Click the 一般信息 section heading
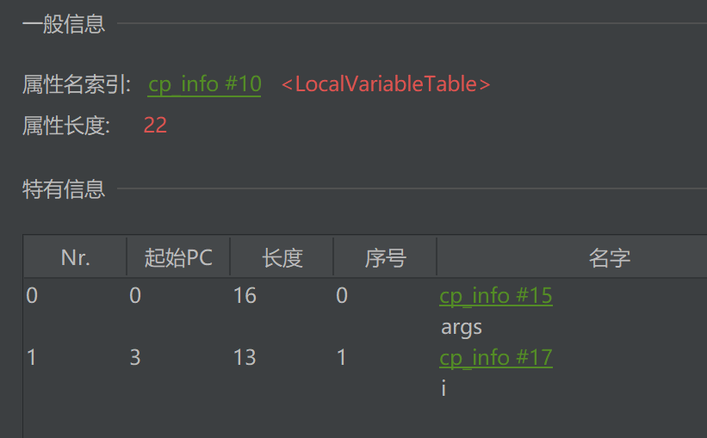707x438 pixels. pos(64,24)
